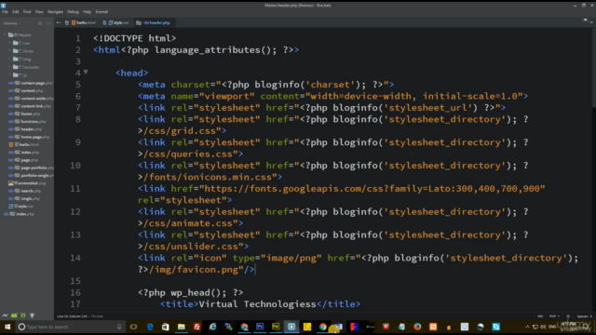Expand the css folder
This screenshot has width=596, height=335.
click(x=10, y=43)
